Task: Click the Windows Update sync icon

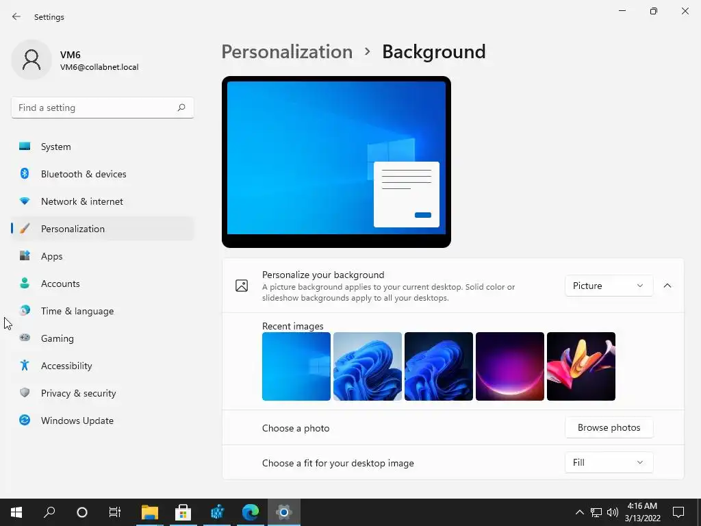Action: pyautogui.click(x=25, y=420)
